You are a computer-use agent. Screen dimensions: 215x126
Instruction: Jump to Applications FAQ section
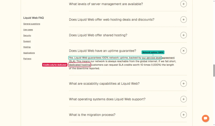pyautogui.click(x=29, y=53)
